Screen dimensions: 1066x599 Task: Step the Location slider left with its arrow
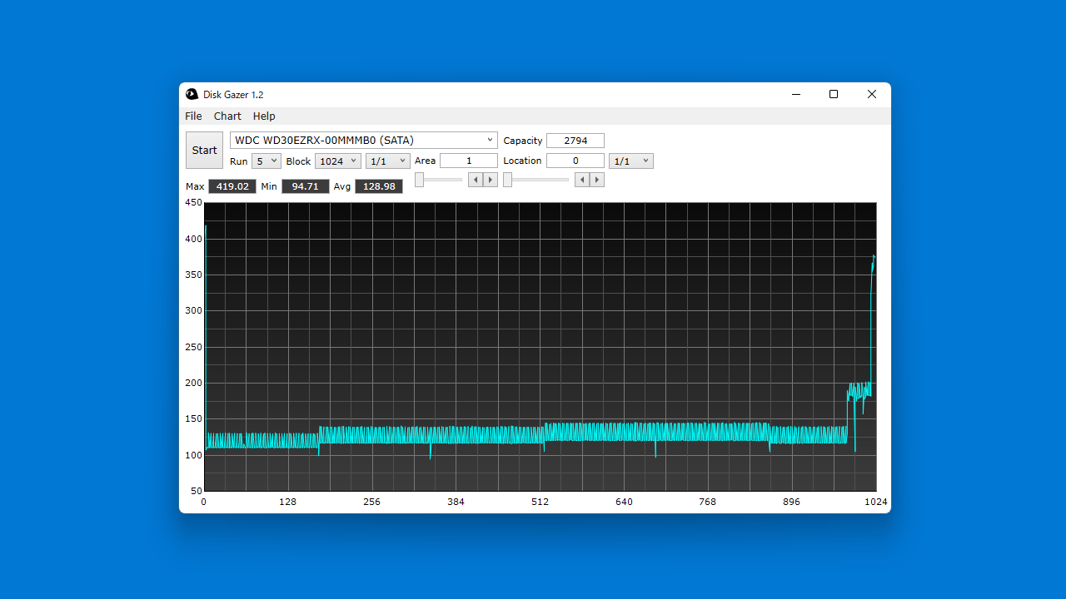pyautogui.click(x=582, y=180)
